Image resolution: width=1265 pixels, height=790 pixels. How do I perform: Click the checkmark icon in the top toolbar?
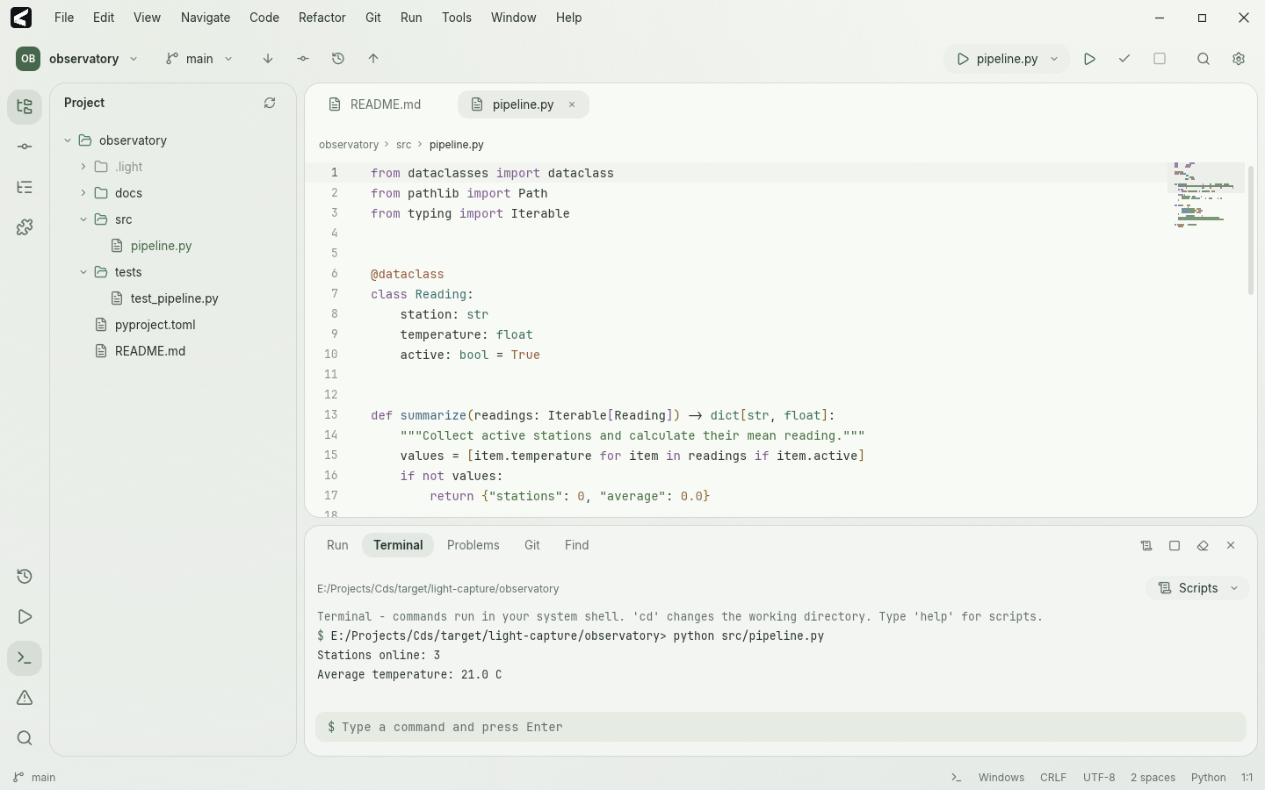pos(1124,59)
